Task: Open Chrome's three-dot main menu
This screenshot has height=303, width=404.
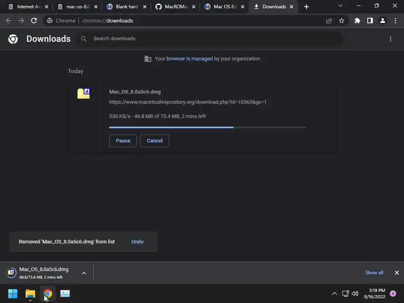Action: pyautogui.click(x=395, y=21)
